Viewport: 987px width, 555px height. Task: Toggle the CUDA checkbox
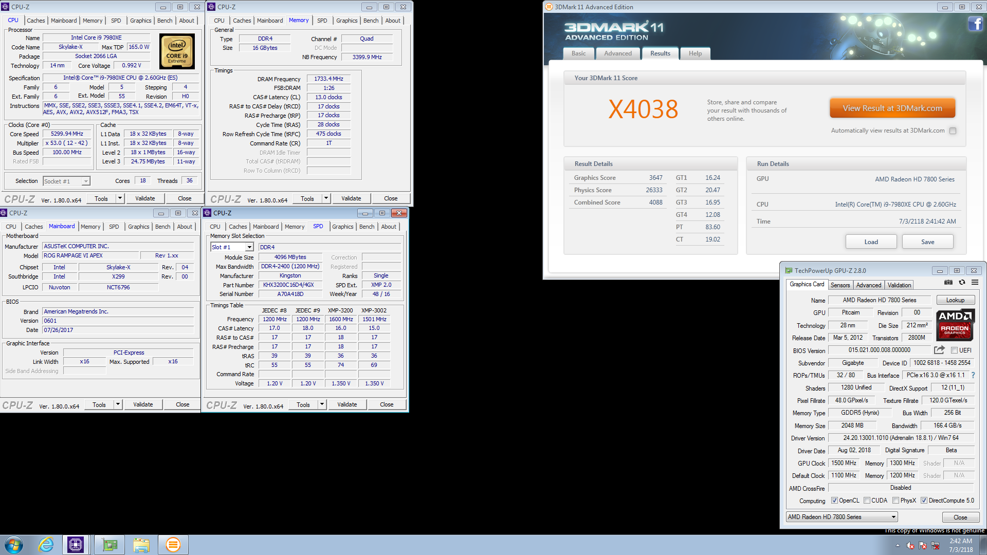click(x=867, y=501)
